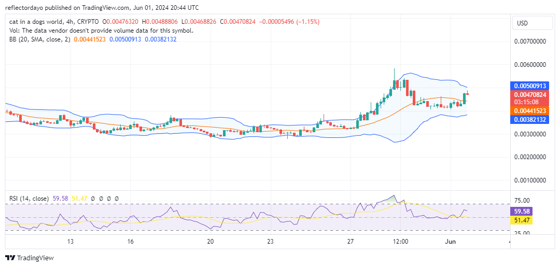Click the open price value O0.00476320
The image size is (560, 267).
click(121, 22)
